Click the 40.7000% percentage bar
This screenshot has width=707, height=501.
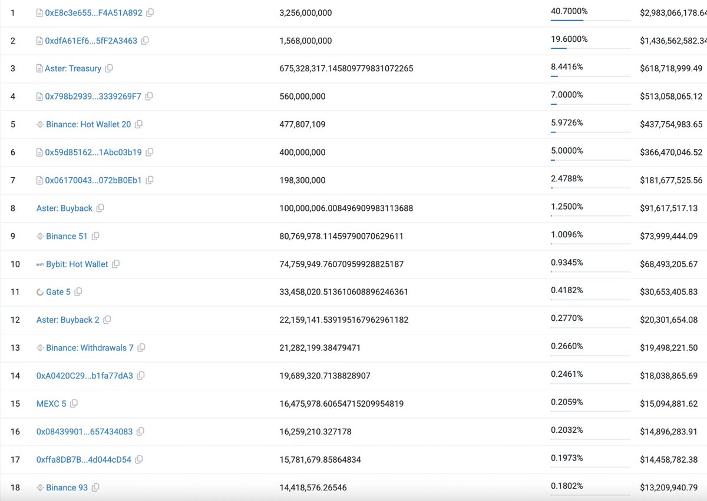[x=590, y=20]
